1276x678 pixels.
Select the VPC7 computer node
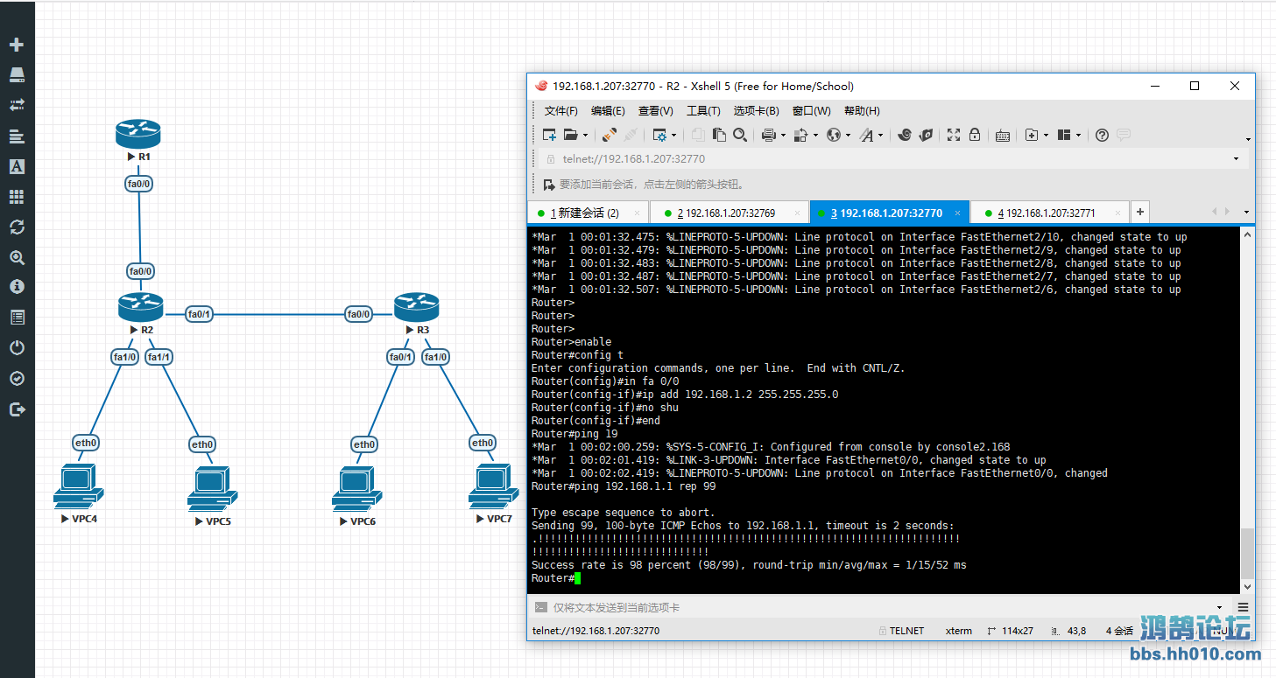click(494, 486)
